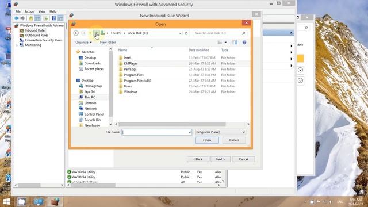Image resolution: width=368 pixels, height=207 pixels.
Task: Click the navigation pane vertical scrollbar
Action: (x=110, y=85)
